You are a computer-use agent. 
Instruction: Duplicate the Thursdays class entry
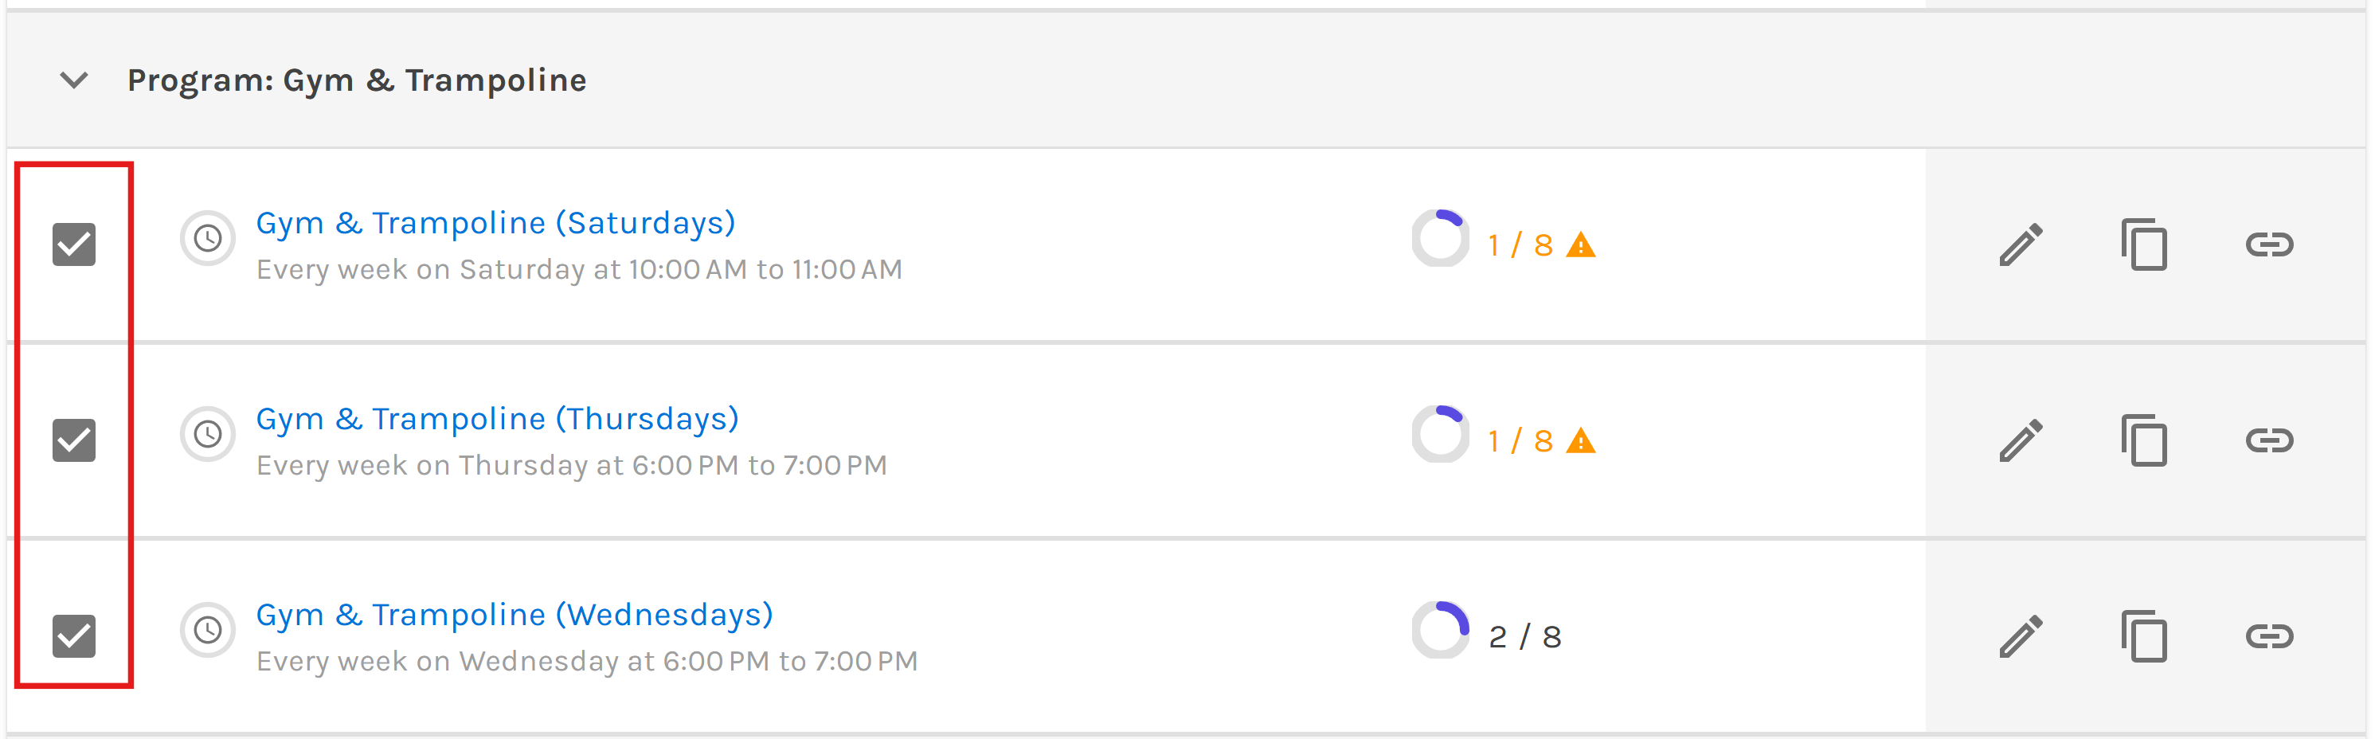2143,440
